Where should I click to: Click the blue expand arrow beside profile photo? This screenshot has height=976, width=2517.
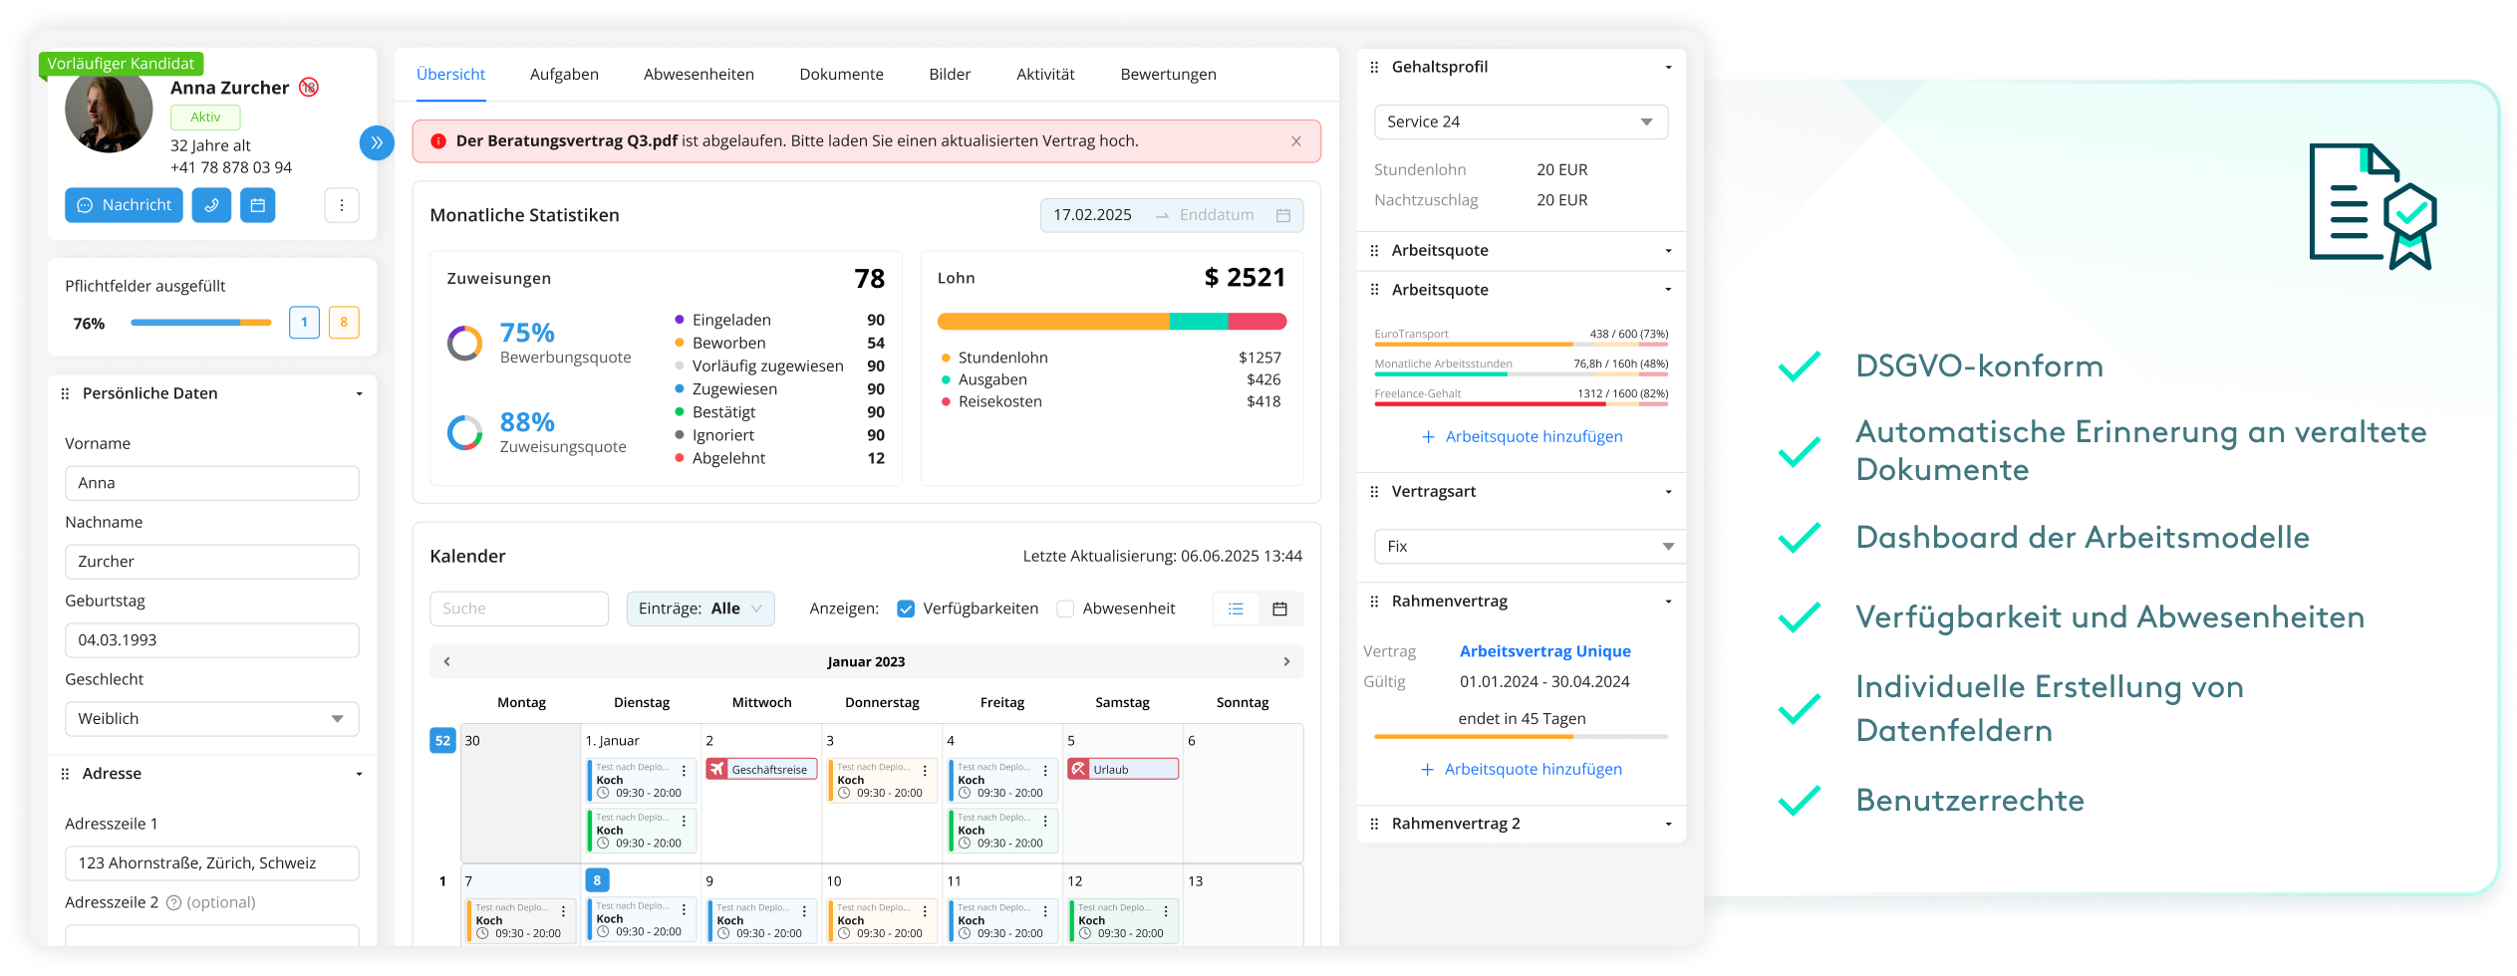[377, 143]
